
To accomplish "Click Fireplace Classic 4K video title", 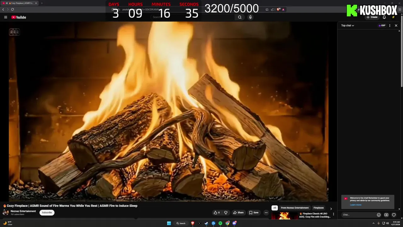I will pyautogui.click(x=315, y=215).
